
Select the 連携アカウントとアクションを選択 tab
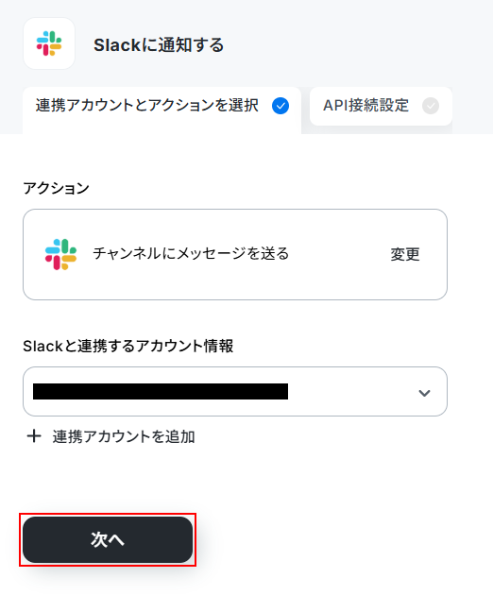(162, 110)
